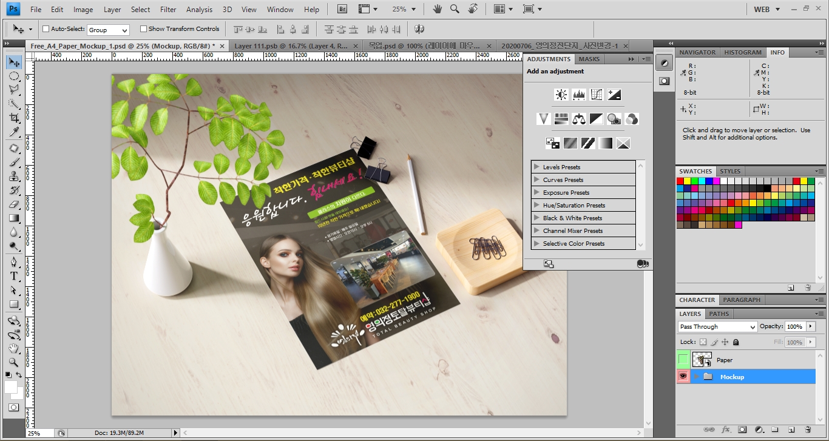Select the Horizontal Type tool
Screen dimensions: 829x441
click(14, 276)
